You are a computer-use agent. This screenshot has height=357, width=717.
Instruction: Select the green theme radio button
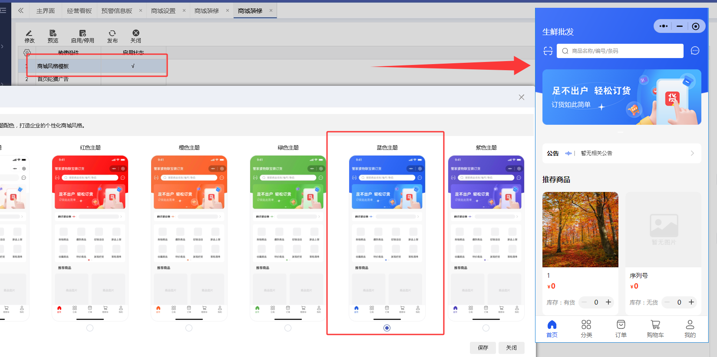[288, 328]
